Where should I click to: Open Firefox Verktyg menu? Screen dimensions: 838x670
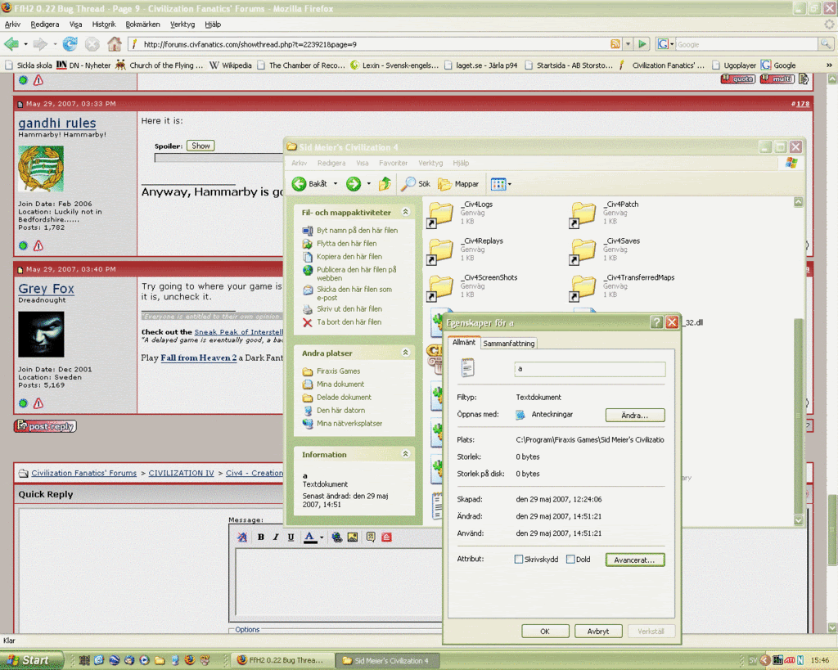[x=182, y=24]
